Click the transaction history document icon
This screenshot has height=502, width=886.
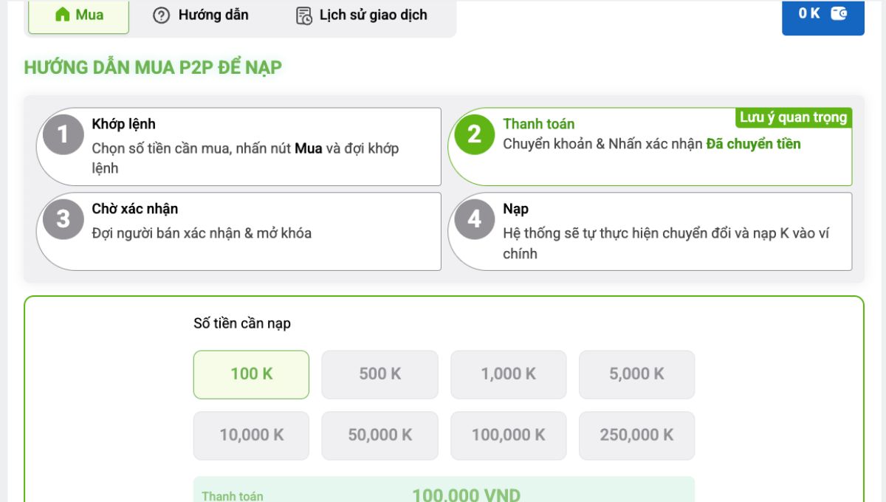pos(303,16)
